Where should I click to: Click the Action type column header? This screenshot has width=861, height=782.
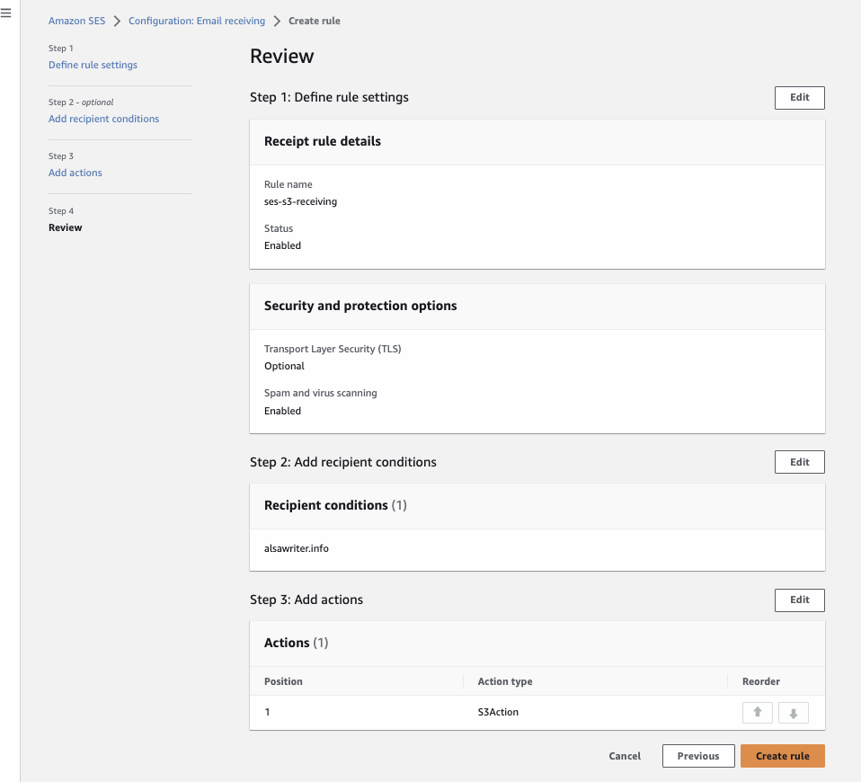tap(505, 681)
